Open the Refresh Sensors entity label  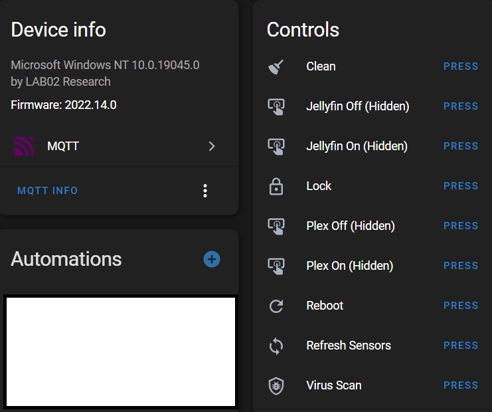(x=349, y=346)
